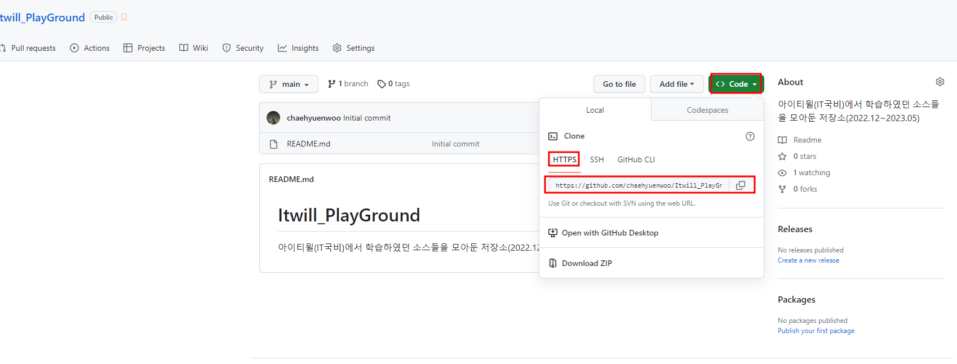Click the fork icon next to 0 forks
This screenshot has width=957, height=364.
[782, 189]
